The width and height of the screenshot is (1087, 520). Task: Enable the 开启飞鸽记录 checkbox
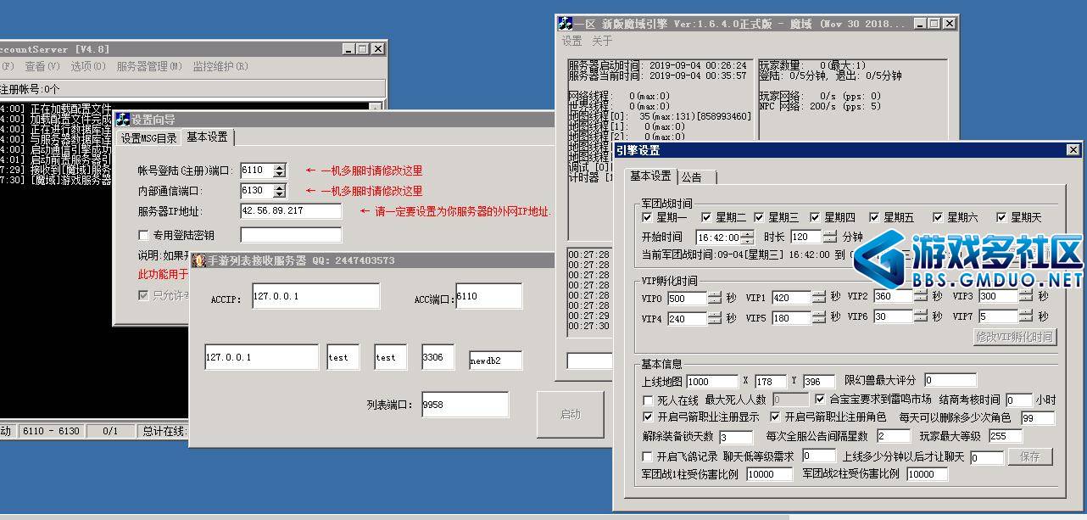(649, 456)
